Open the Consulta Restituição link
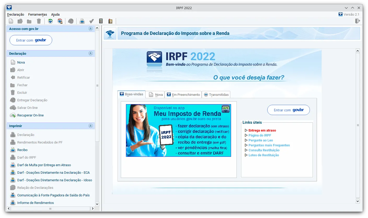368x218 pixels. point(264,150)
